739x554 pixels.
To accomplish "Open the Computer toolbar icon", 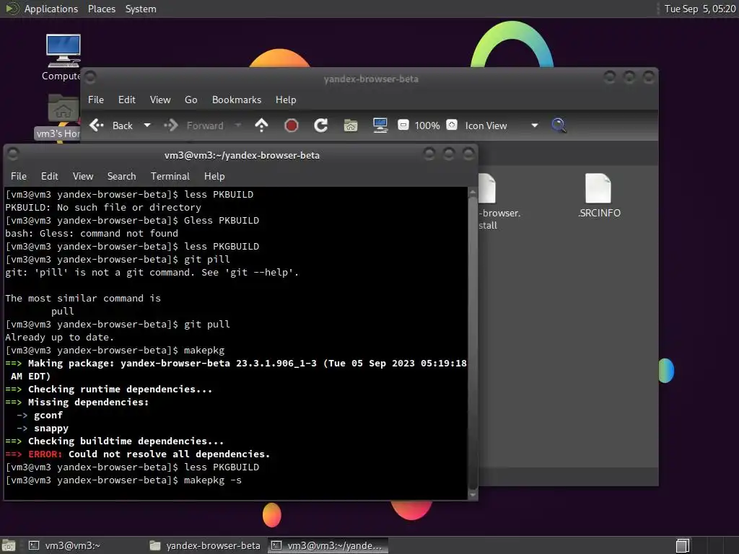I will (x=380, y=126).
